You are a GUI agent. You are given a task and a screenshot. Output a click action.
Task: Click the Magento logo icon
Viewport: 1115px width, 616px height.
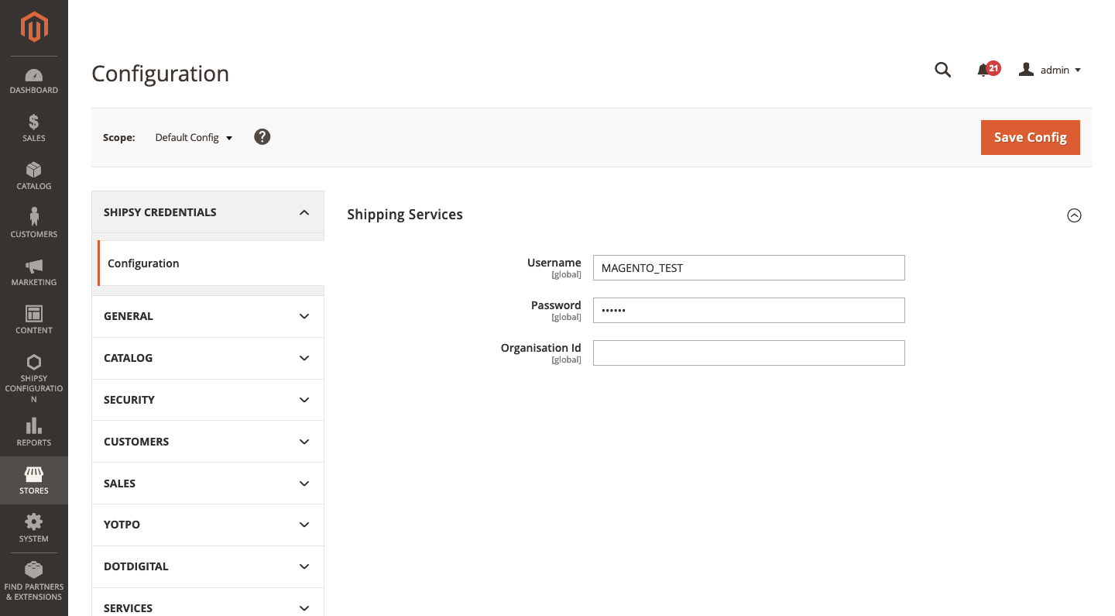click(34, 28)
